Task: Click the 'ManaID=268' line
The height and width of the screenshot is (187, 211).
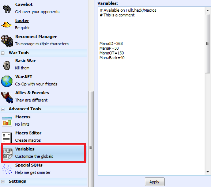Action: 111,43
